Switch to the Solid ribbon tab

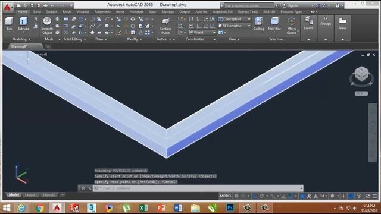point(37,12)
